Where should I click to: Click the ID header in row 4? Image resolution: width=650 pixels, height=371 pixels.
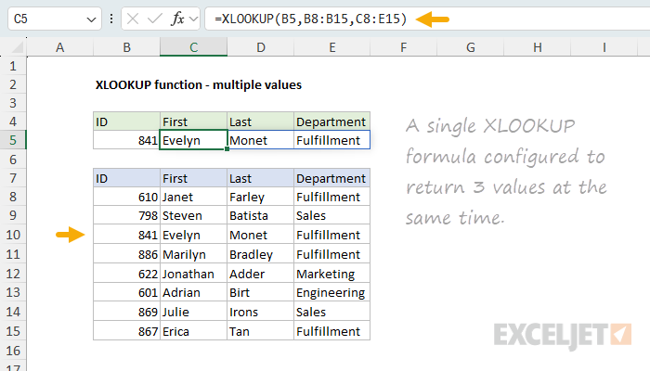127,122
